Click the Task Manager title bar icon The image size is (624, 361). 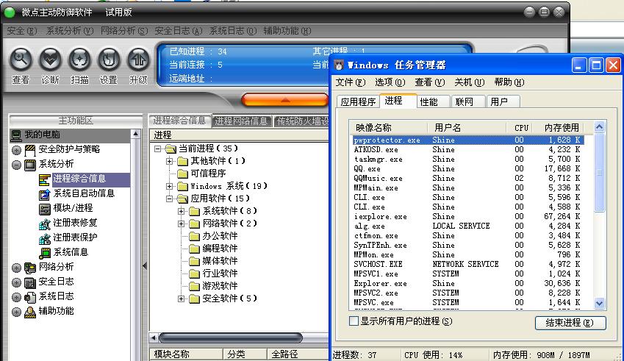[x=339, y=65]
